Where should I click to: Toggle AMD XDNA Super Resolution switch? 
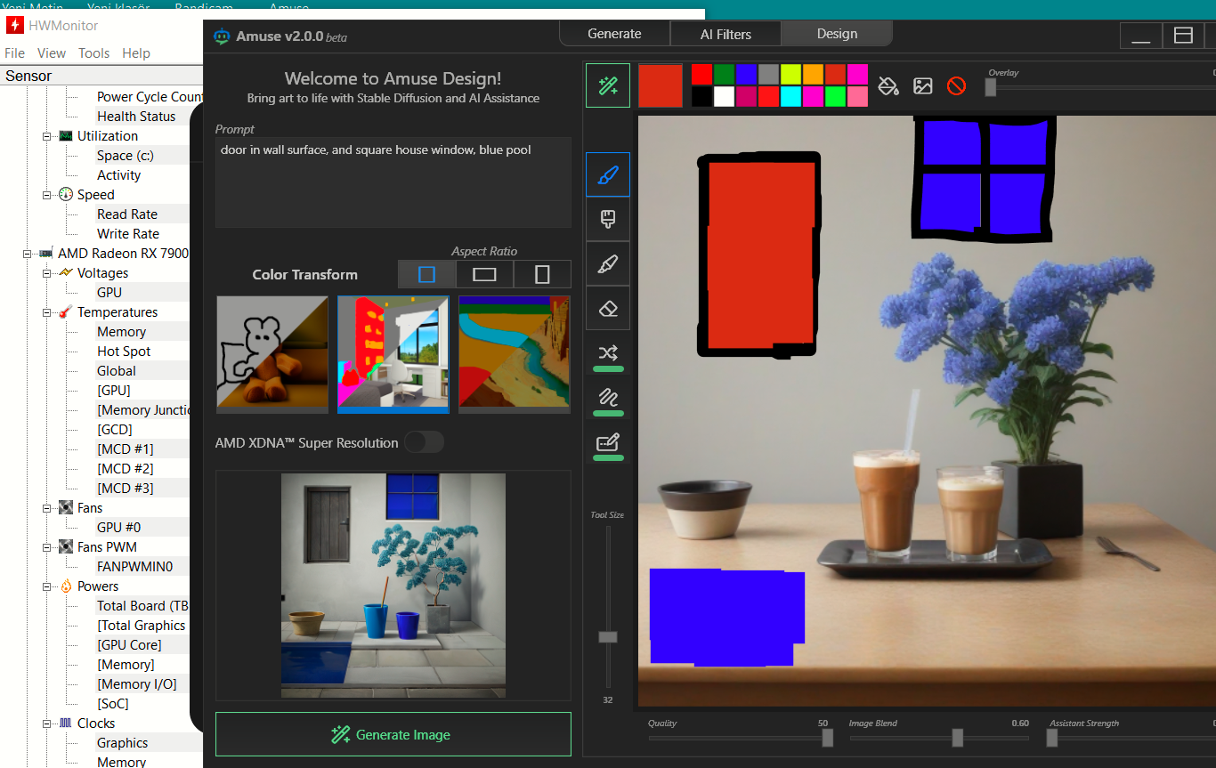[424, 442]
